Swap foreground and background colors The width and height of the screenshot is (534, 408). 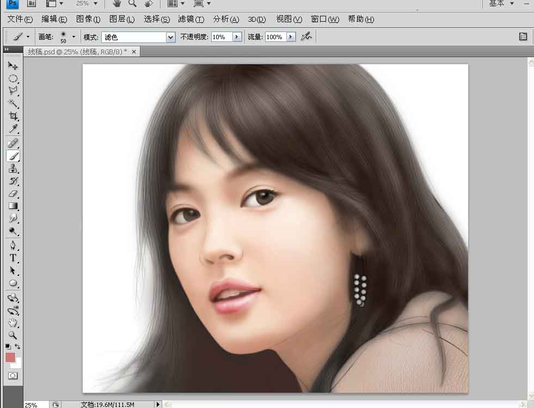click(18, 347)
